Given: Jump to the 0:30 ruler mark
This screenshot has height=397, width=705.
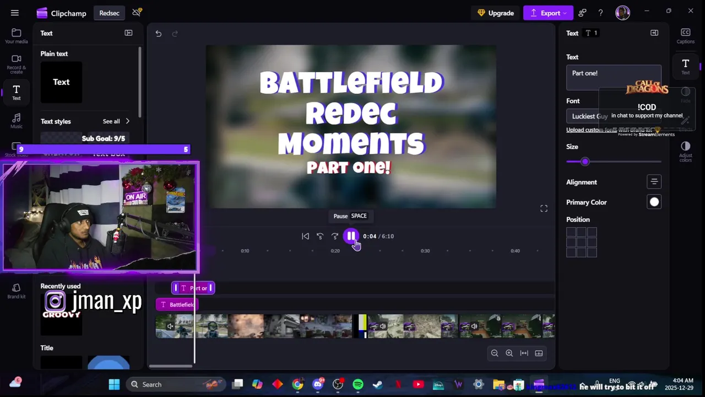Looking at the screenshot, I should coord(425,251).
